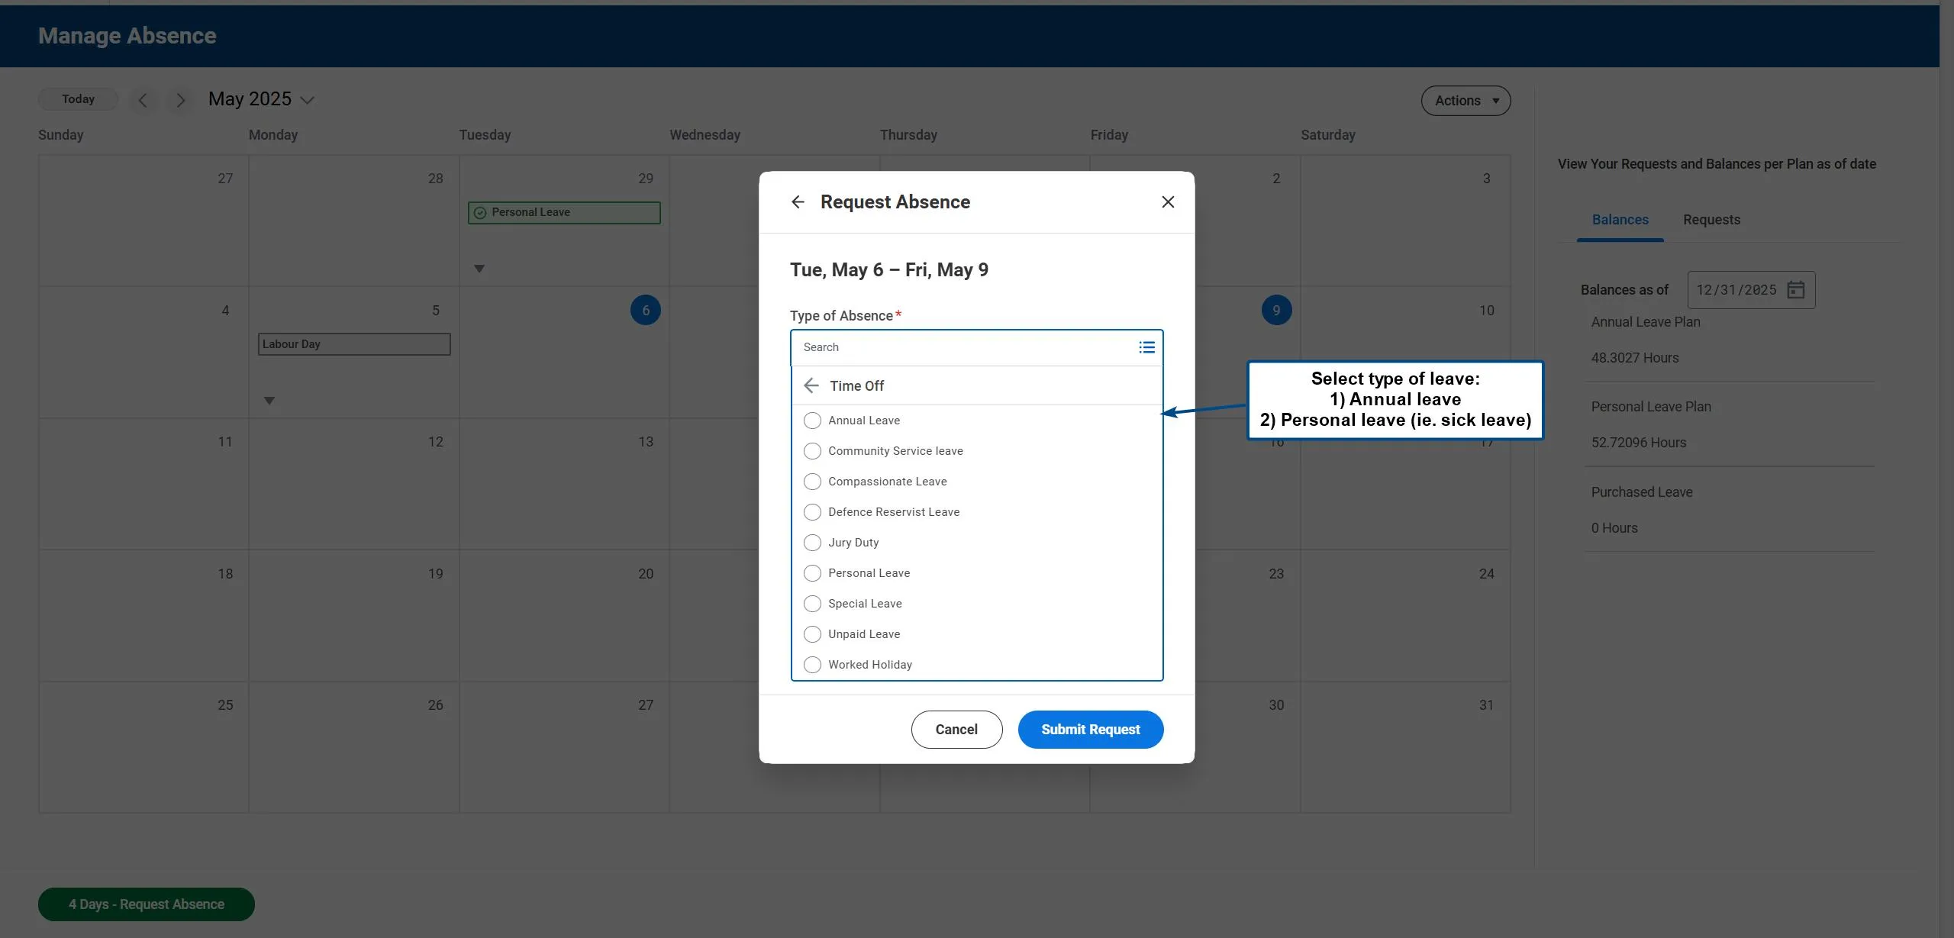The height and width of the screenshot is (938, 1954).
Task: Open the Actions dropdown menu
Action: 1465,101
